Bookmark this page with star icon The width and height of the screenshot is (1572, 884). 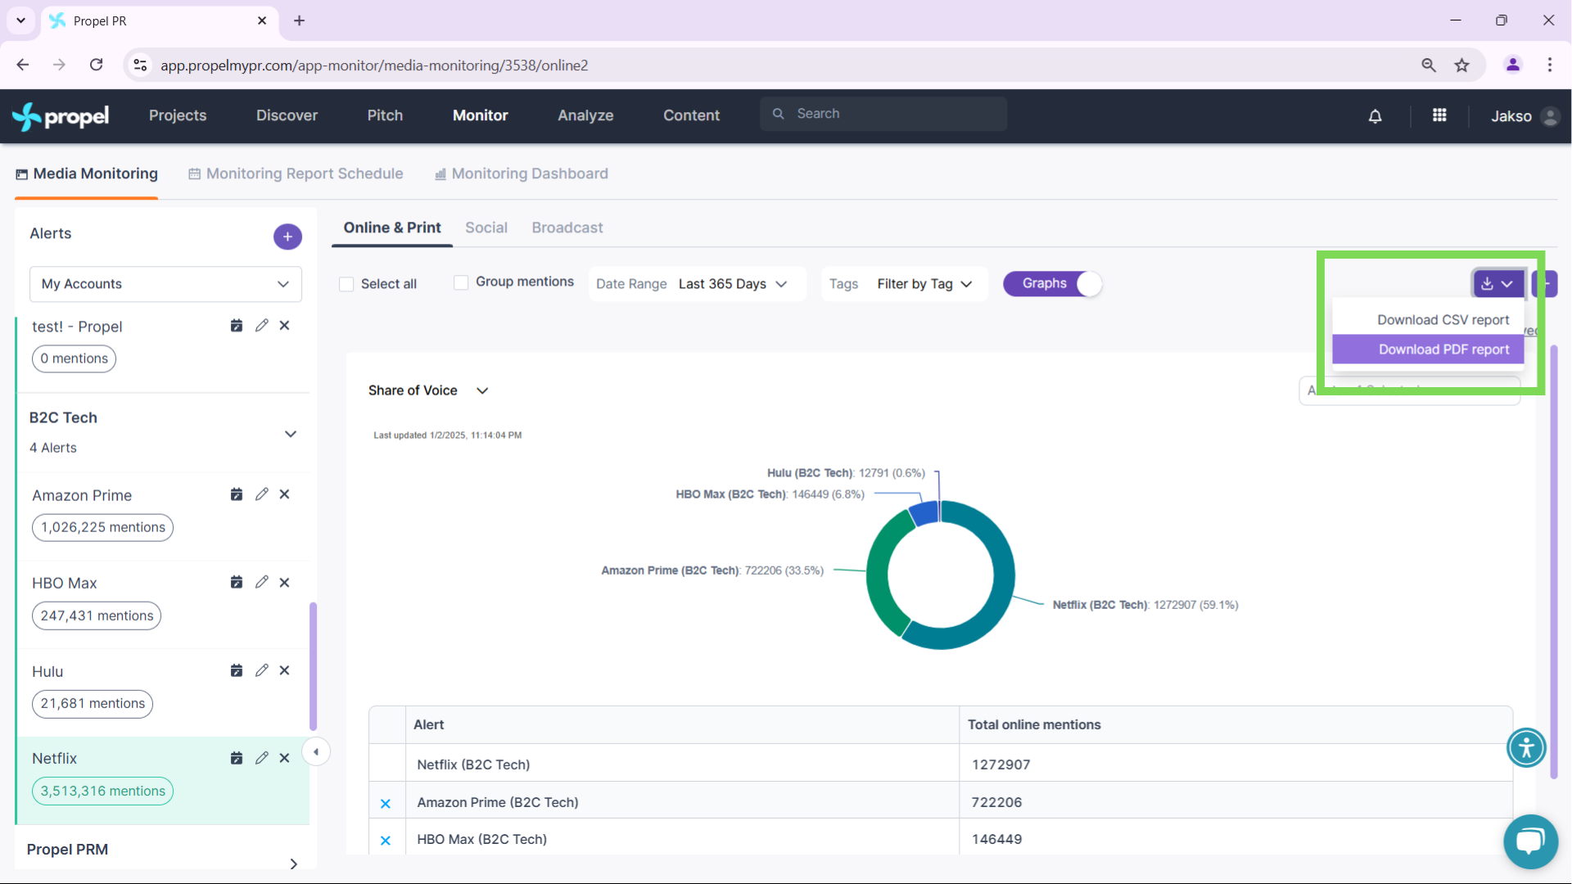click(x=1462, y=65)
